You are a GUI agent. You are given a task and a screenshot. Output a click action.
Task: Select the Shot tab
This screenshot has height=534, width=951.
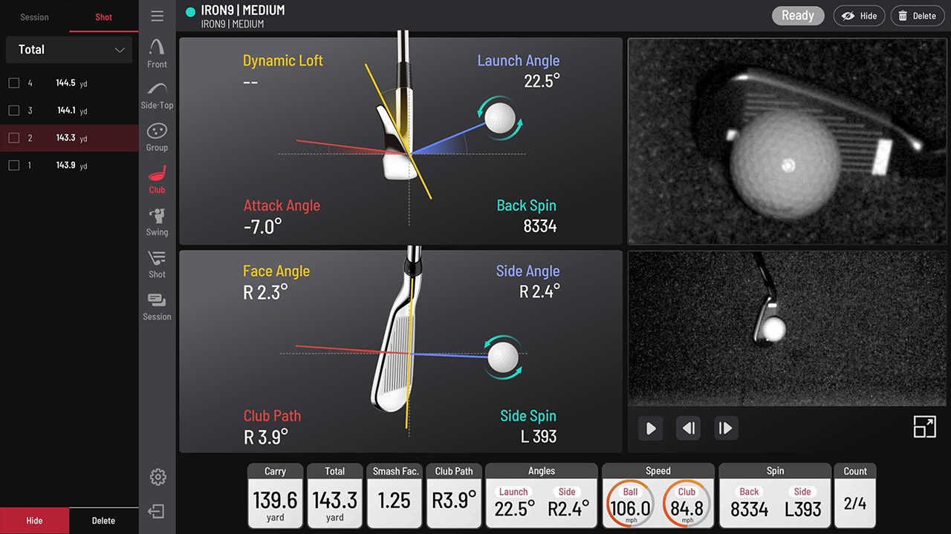tap(103, 17)
